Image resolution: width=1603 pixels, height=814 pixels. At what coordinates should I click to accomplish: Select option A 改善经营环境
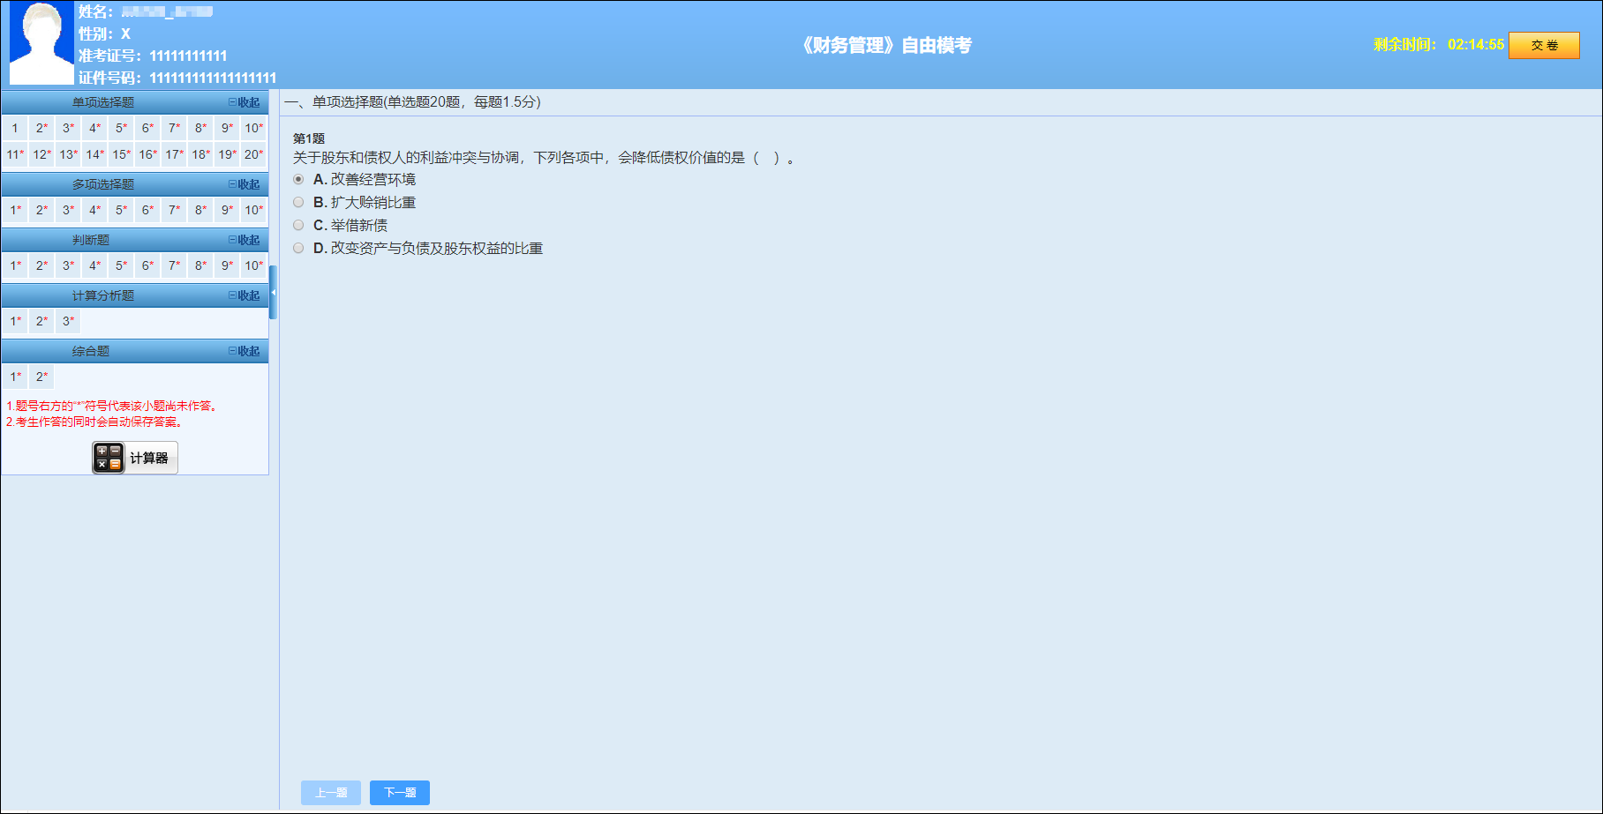pos(298,177)
